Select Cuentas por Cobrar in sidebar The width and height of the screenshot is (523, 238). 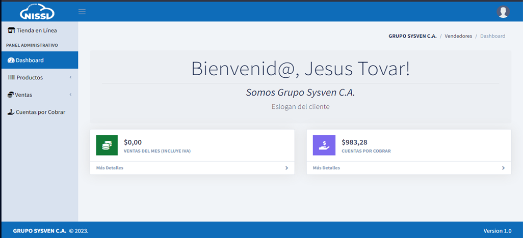tap(40, 112)
